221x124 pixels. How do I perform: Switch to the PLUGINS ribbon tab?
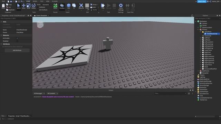pos(55,1)
